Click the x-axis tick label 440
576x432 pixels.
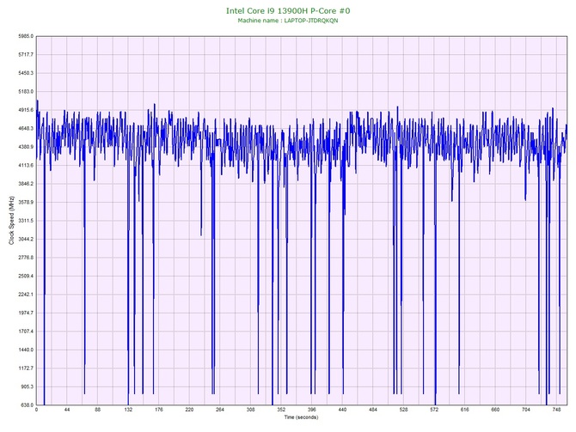click(x=342, y=410)
